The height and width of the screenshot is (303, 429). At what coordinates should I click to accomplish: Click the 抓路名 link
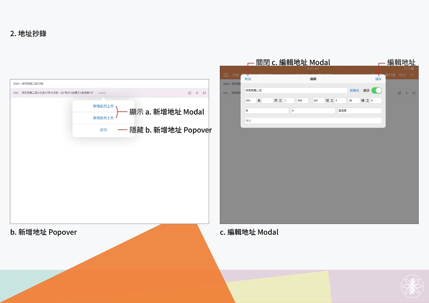pyautogui.click(x=354, y=91)
